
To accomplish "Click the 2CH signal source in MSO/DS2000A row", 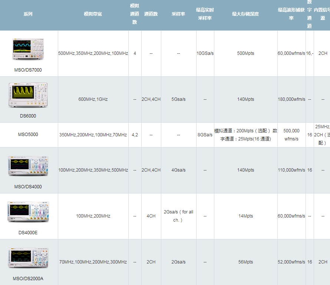I will 323,262.
